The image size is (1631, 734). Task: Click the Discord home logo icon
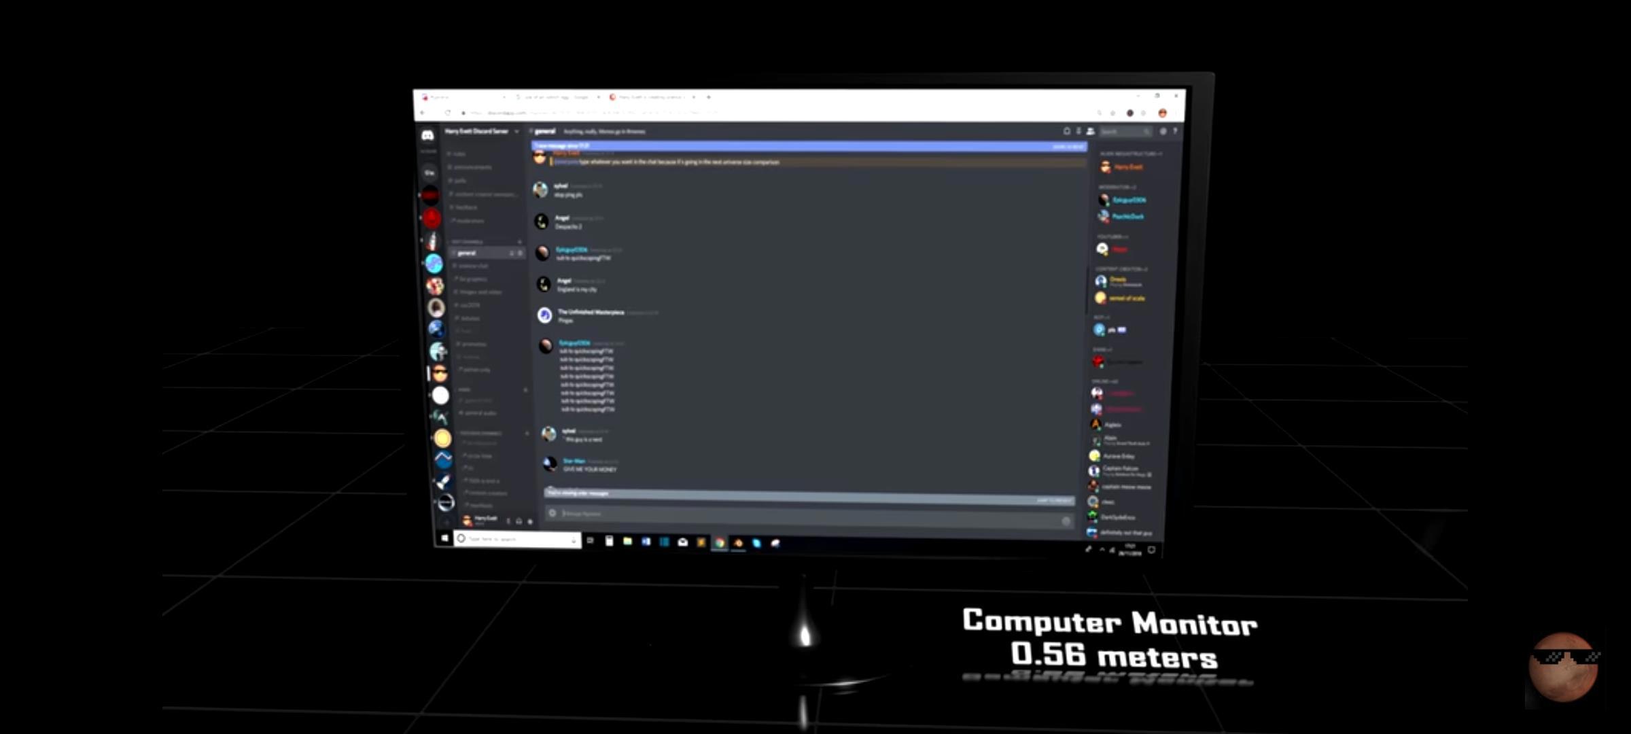(427, 135)
